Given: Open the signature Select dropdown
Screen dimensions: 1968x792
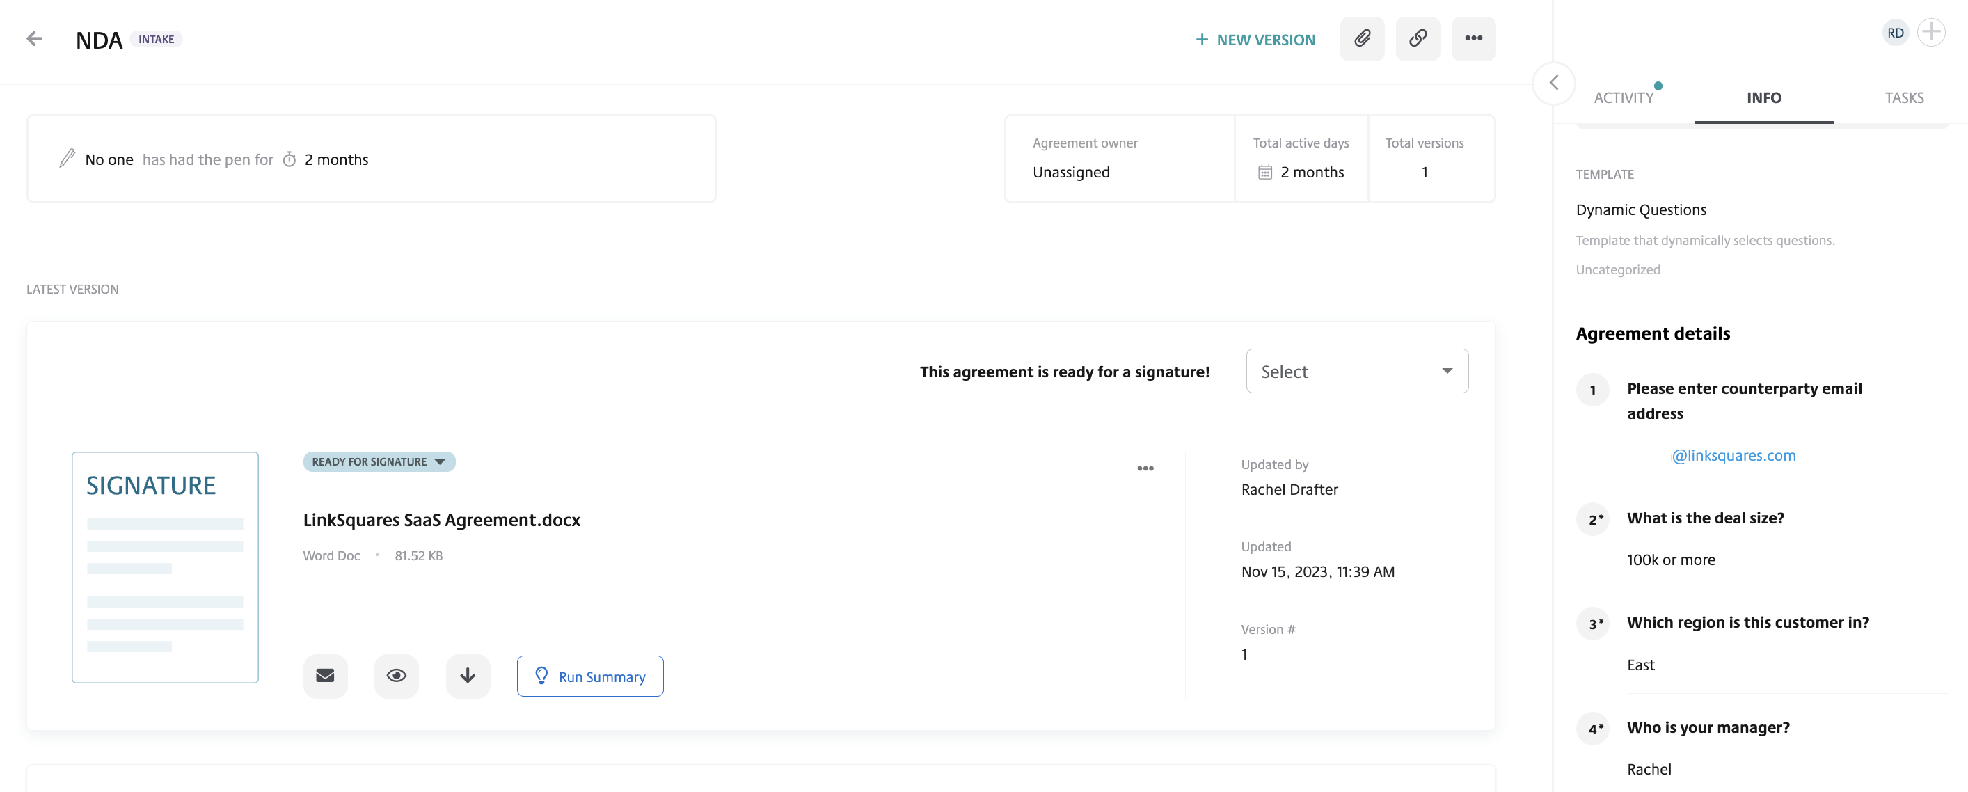Looking at the screenshot, I should coord(1356,371).
